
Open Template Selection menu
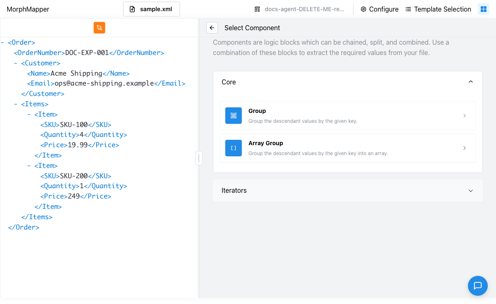(438, 9)
